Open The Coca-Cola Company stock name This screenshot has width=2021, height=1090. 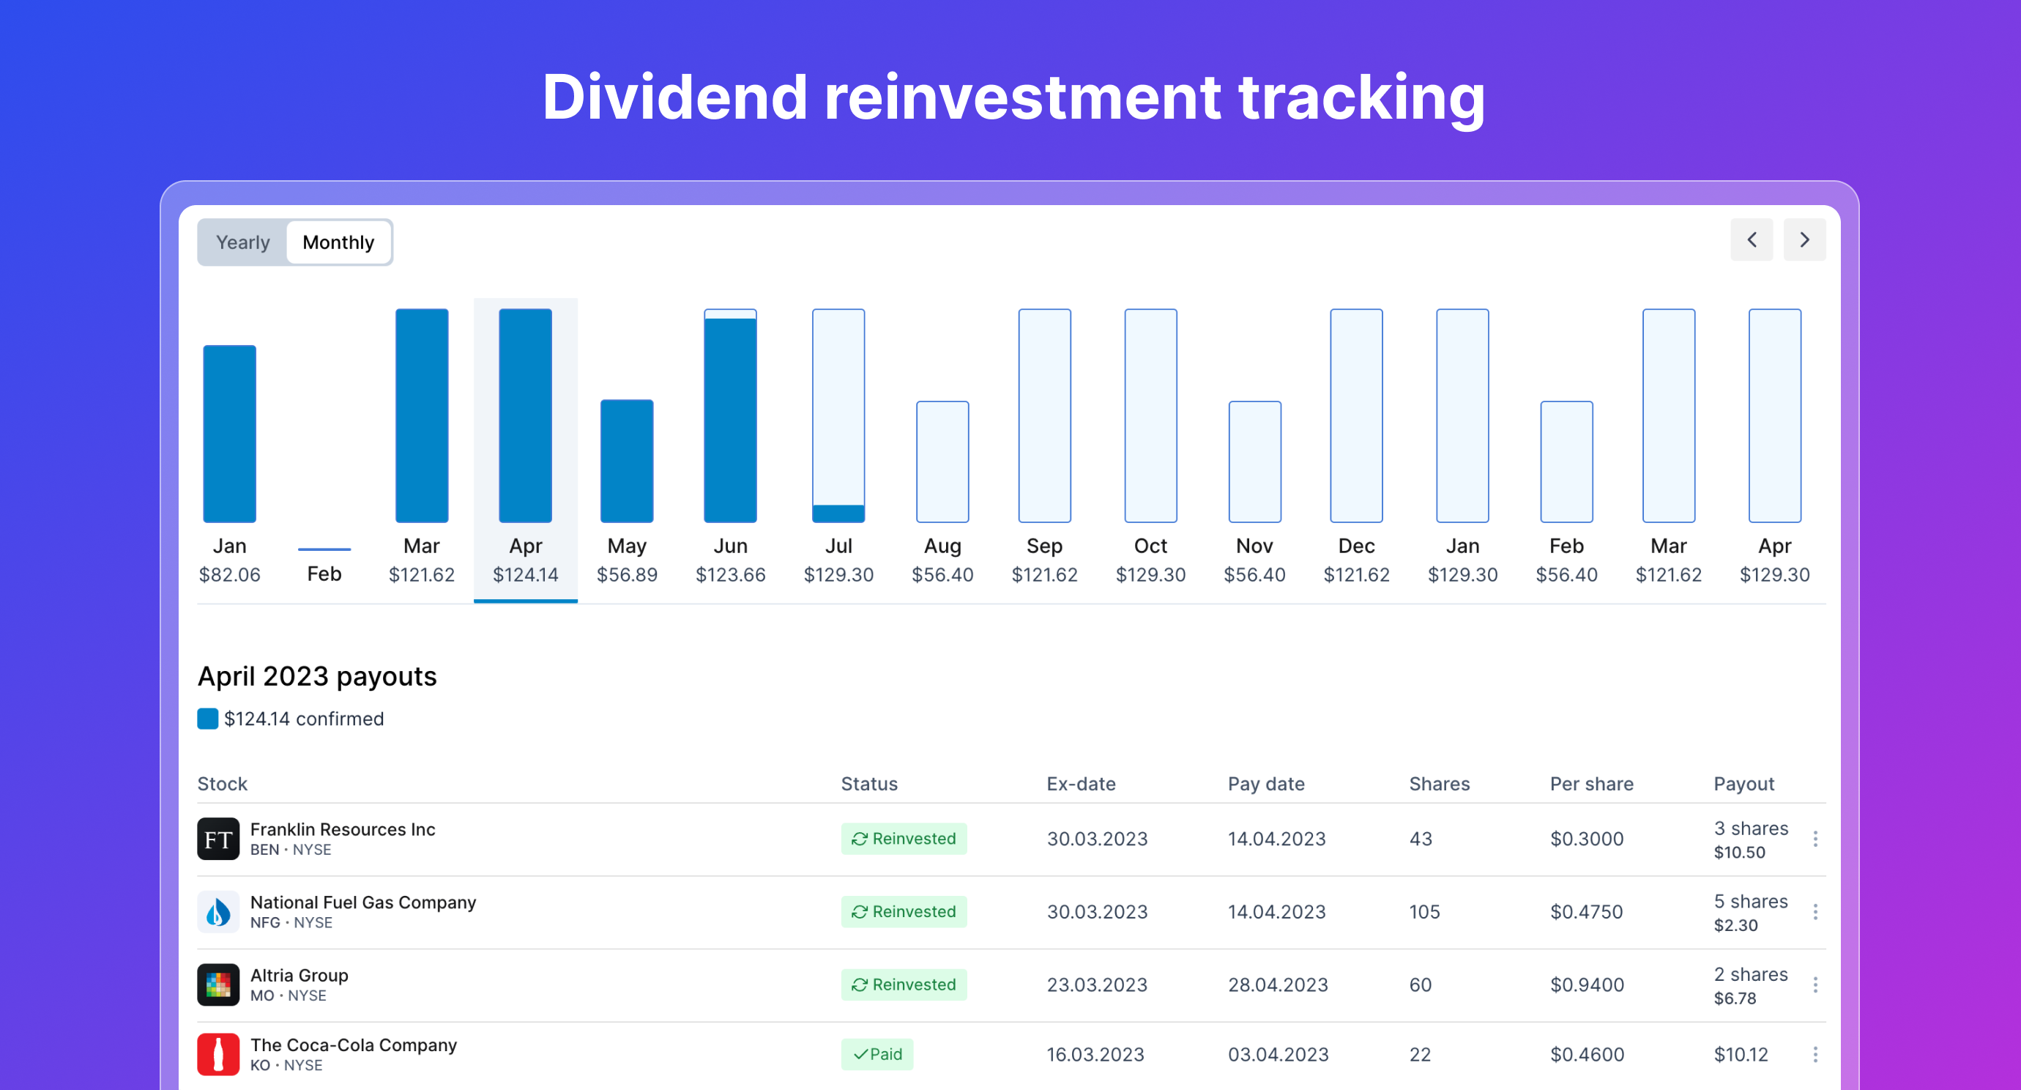click(x=353, y=1045)
